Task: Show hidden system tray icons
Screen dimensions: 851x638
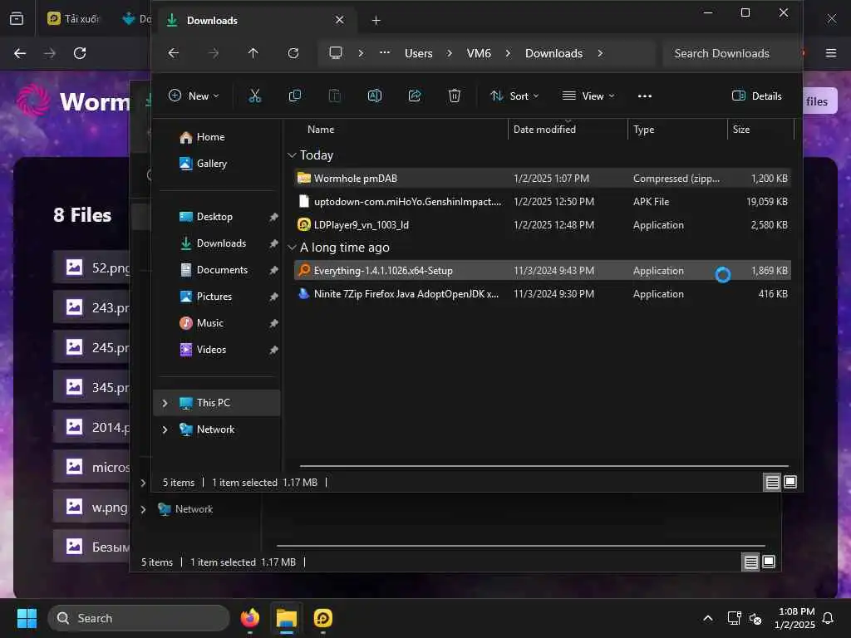Action: click(x=708, y=618)
